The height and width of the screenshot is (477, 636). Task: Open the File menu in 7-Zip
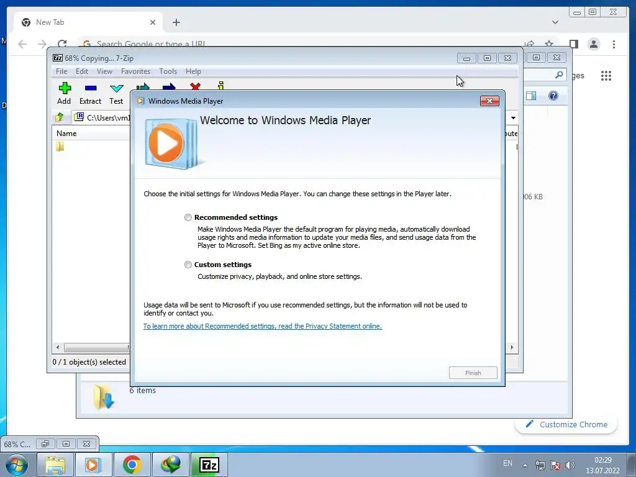click(61, 71)
